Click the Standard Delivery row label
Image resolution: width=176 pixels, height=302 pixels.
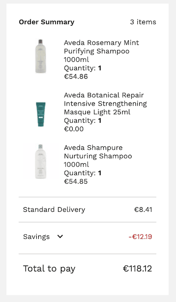tap(54, 210)
